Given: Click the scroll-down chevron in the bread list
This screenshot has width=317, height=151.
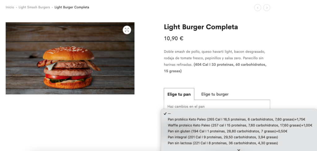Looking at the screenshot, I should pyautogui.click(x=239, y=149).
